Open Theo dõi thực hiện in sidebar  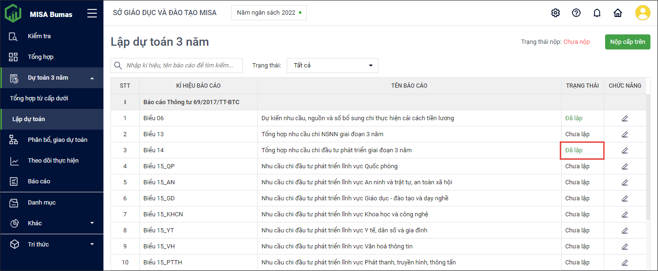pyautogui.click(x=53, y=161)
